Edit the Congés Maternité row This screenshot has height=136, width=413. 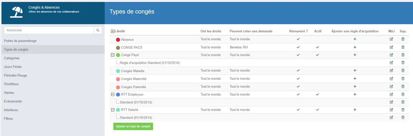click(391, 79)
